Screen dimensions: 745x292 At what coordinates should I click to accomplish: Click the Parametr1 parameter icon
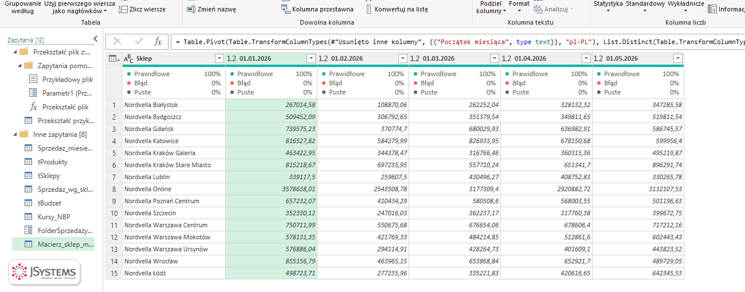[33, 93]
